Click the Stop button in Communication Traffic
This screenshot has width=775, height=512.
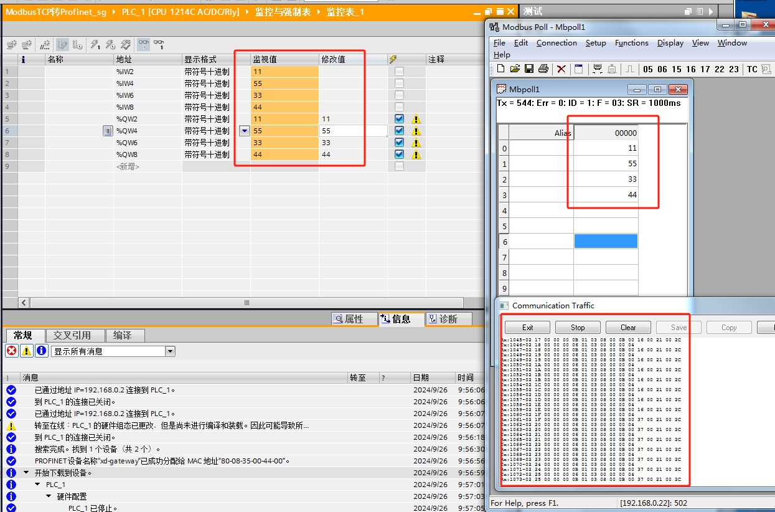(578, 328)
